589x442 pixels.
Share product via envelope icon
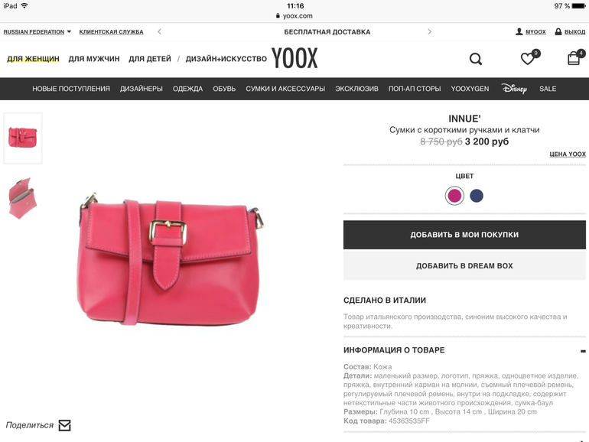tap(64, 425)
